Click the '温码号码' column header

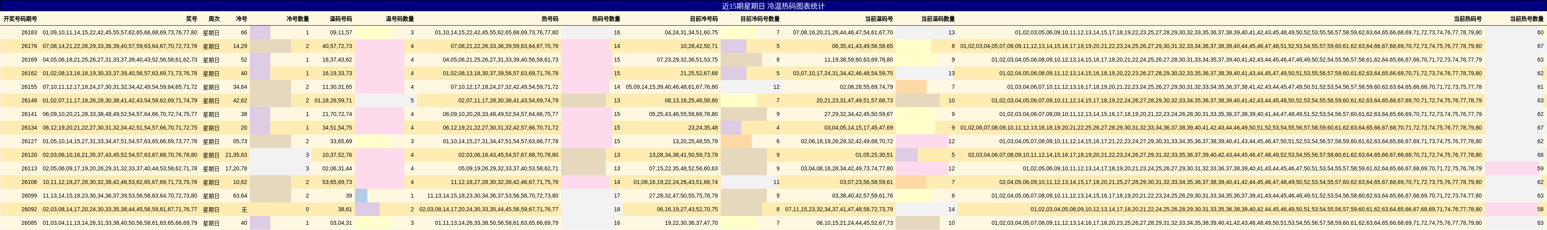[341, 19]
